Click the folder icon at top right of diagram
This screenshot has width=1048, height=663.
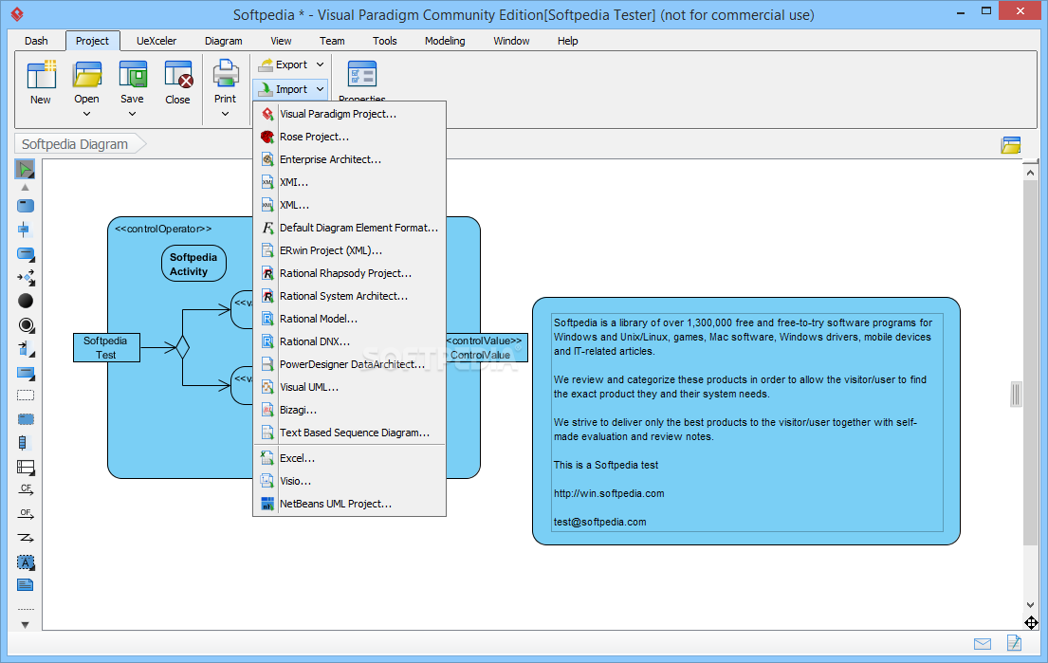tap(1011, 144)
